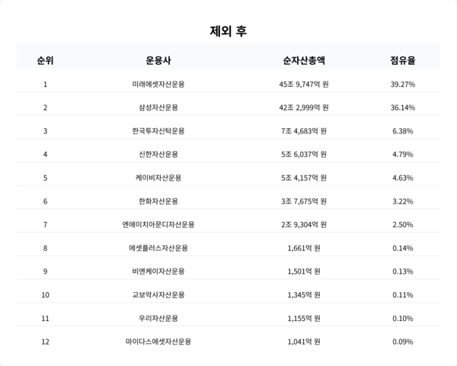Screen dimensions: 457x366
Task: Select 에셋플러스자산운용 company name
Action: point(158,248)
